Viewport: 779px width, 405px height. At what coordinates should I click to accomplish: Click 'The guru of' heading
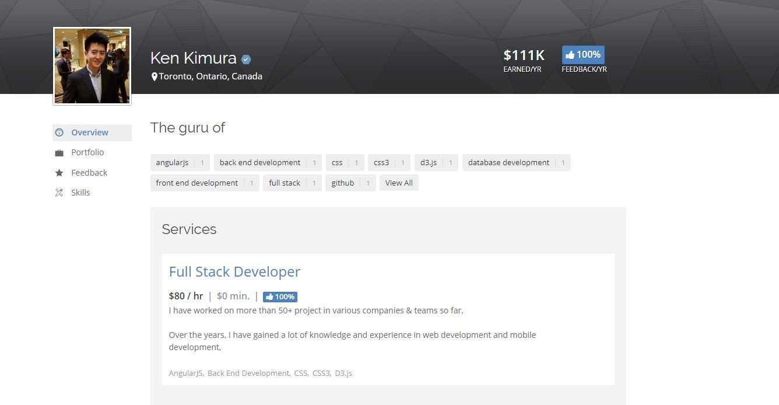coord(188,128)
